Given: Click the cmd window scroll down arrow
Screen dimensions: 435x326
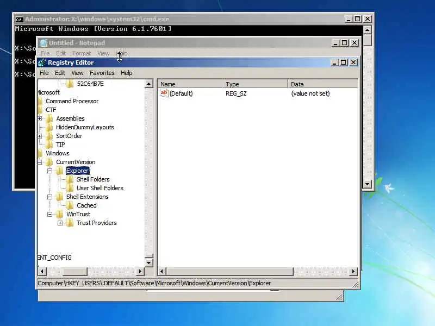Looking at the screenshot, I should (x=368, y=184).
